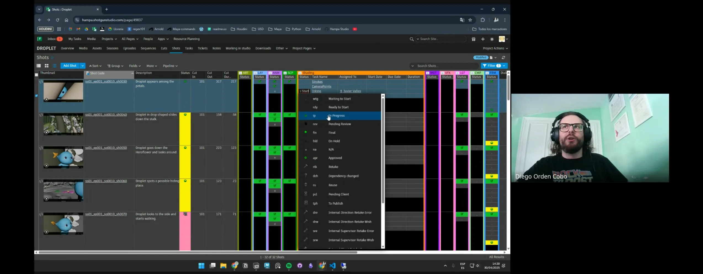
Task: Expand the Add Shot arrow menu
Action: click(x=82, y=66)
